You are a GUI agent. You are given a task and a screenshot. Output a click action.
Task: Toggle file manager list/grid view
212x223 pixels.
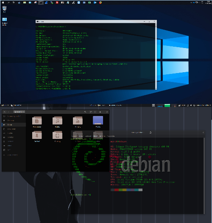click(91, 112)
